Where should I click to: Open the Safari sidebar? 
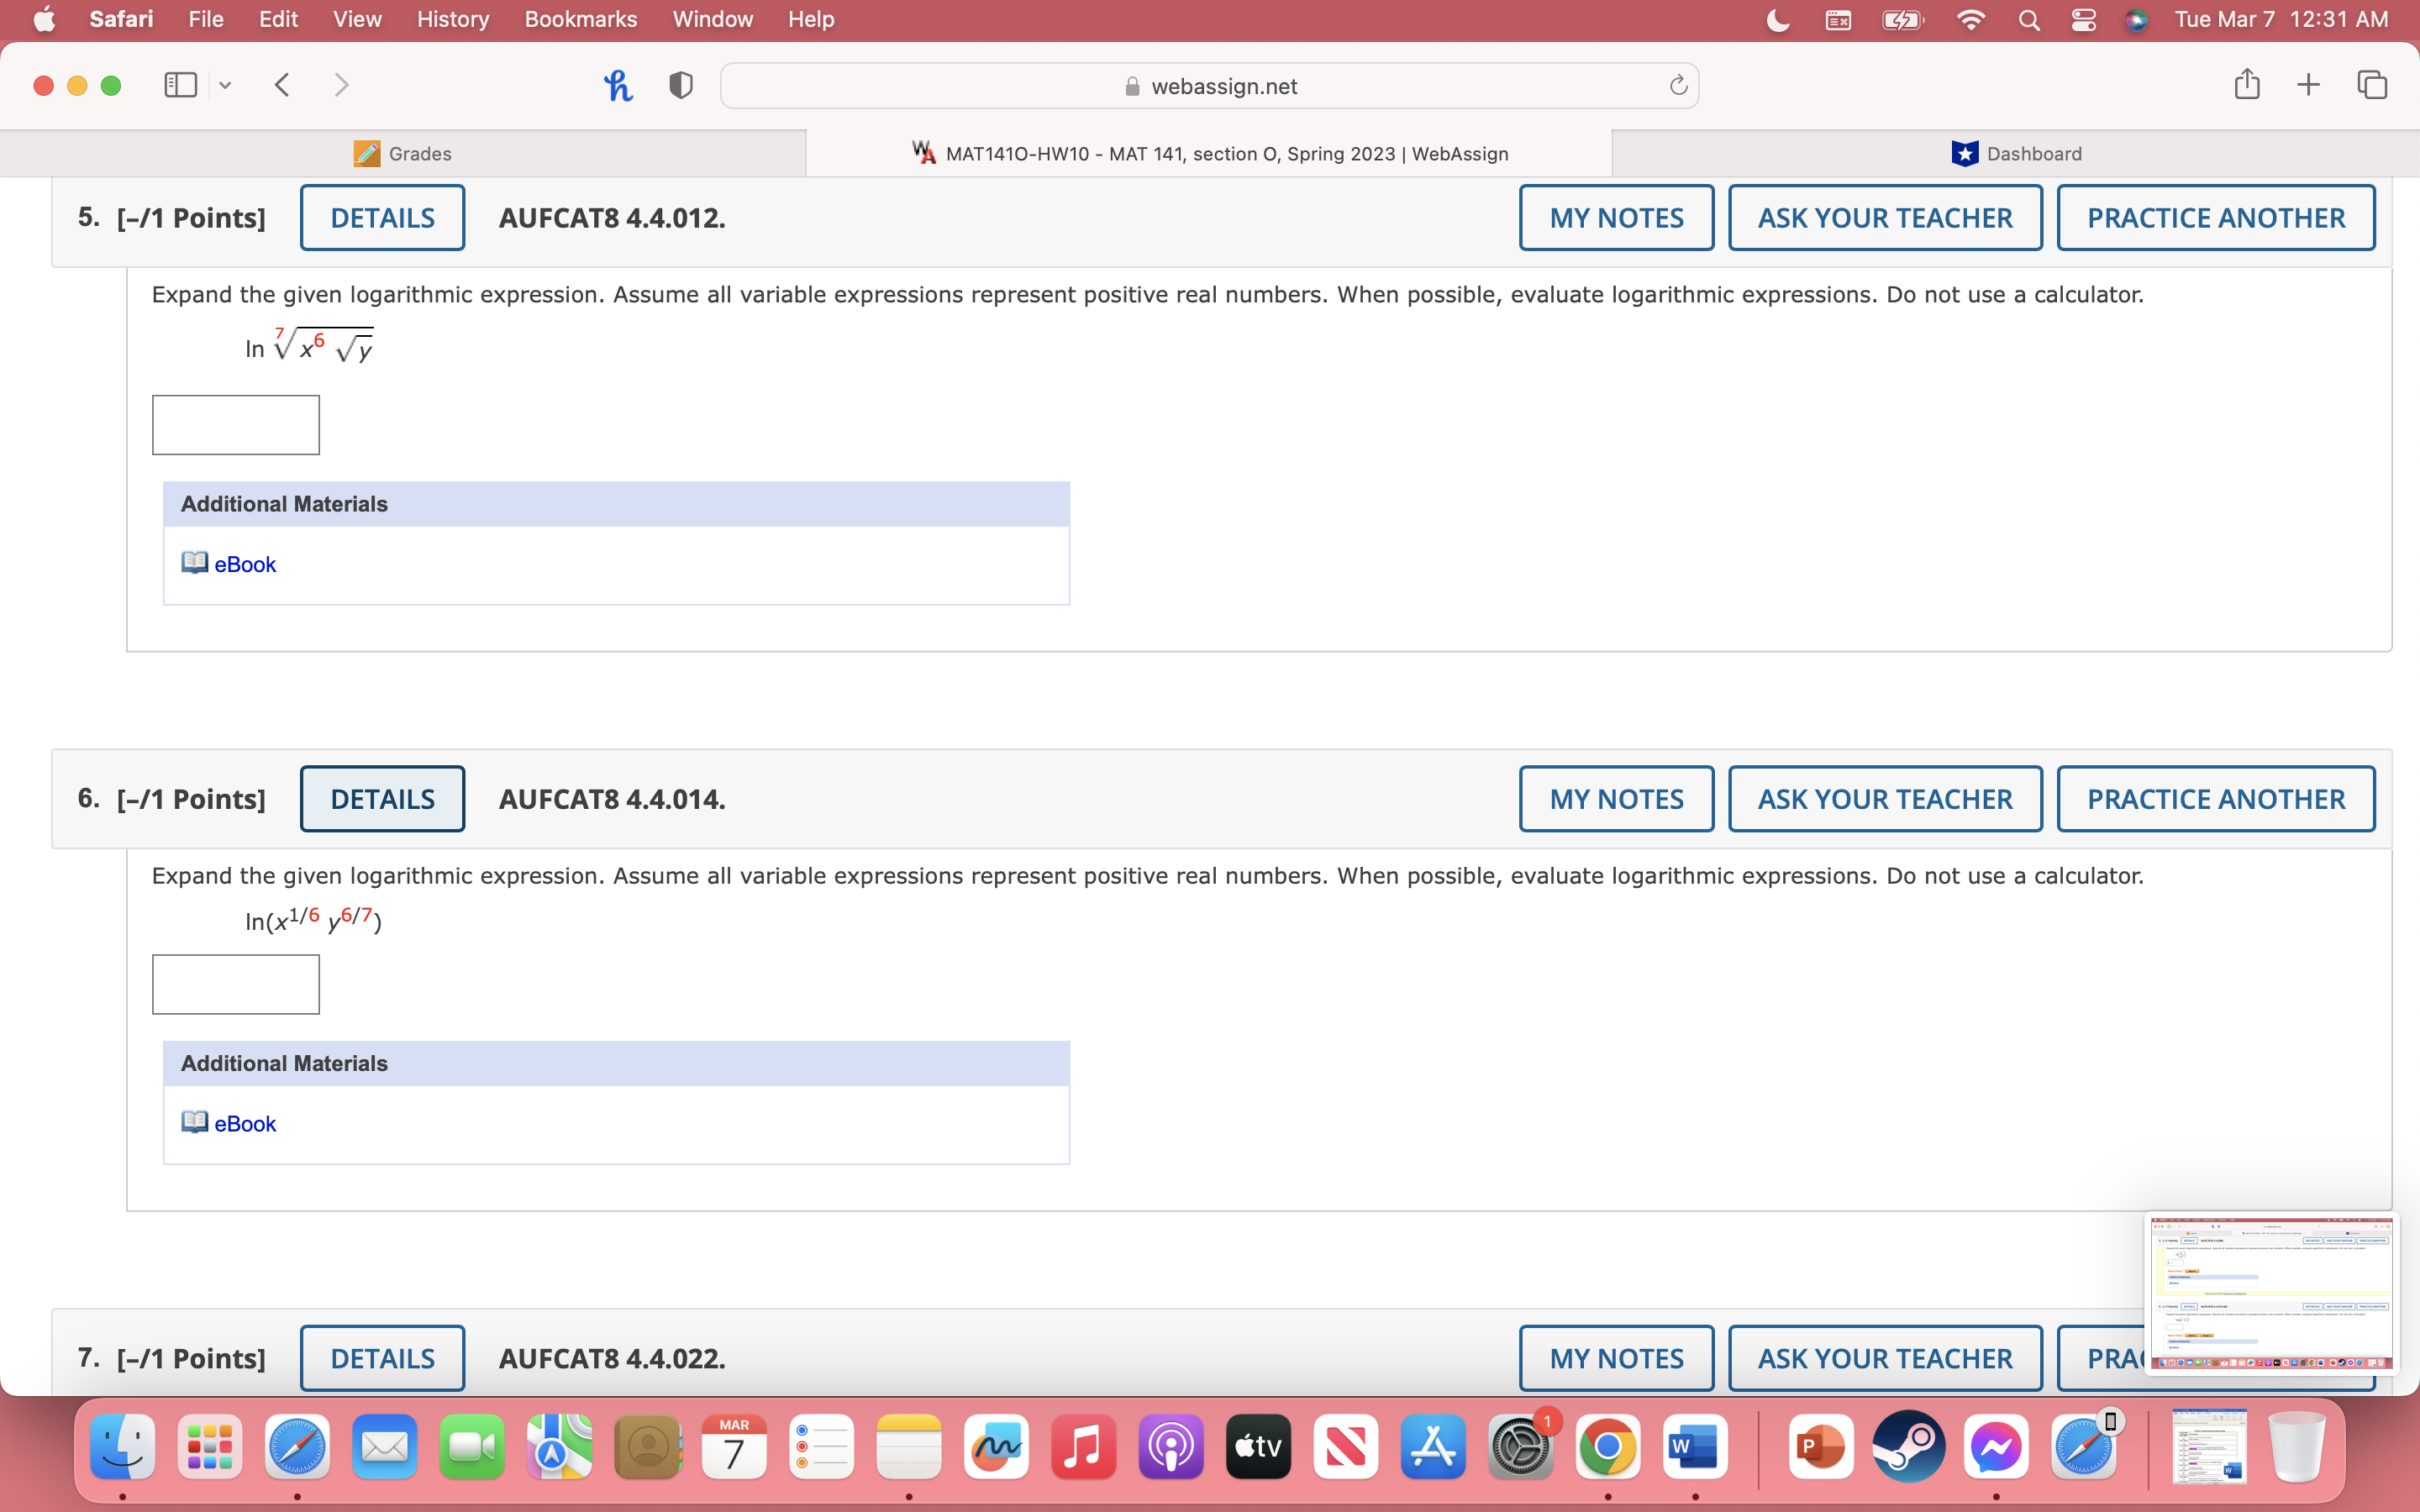tap(180, 85)
